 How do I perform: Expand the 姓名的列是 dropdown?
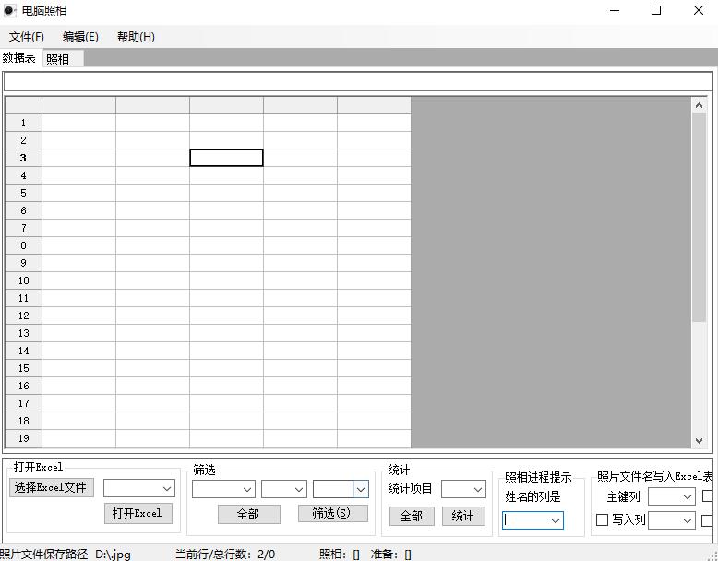click(x=556, y=520)
